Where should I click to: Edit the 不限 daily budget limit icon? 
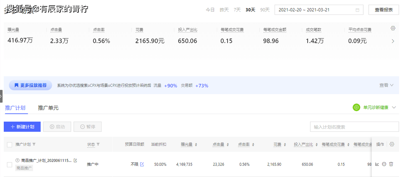142,165
